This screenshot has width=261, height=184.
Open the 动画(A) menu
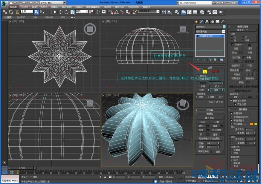point(79,7)
